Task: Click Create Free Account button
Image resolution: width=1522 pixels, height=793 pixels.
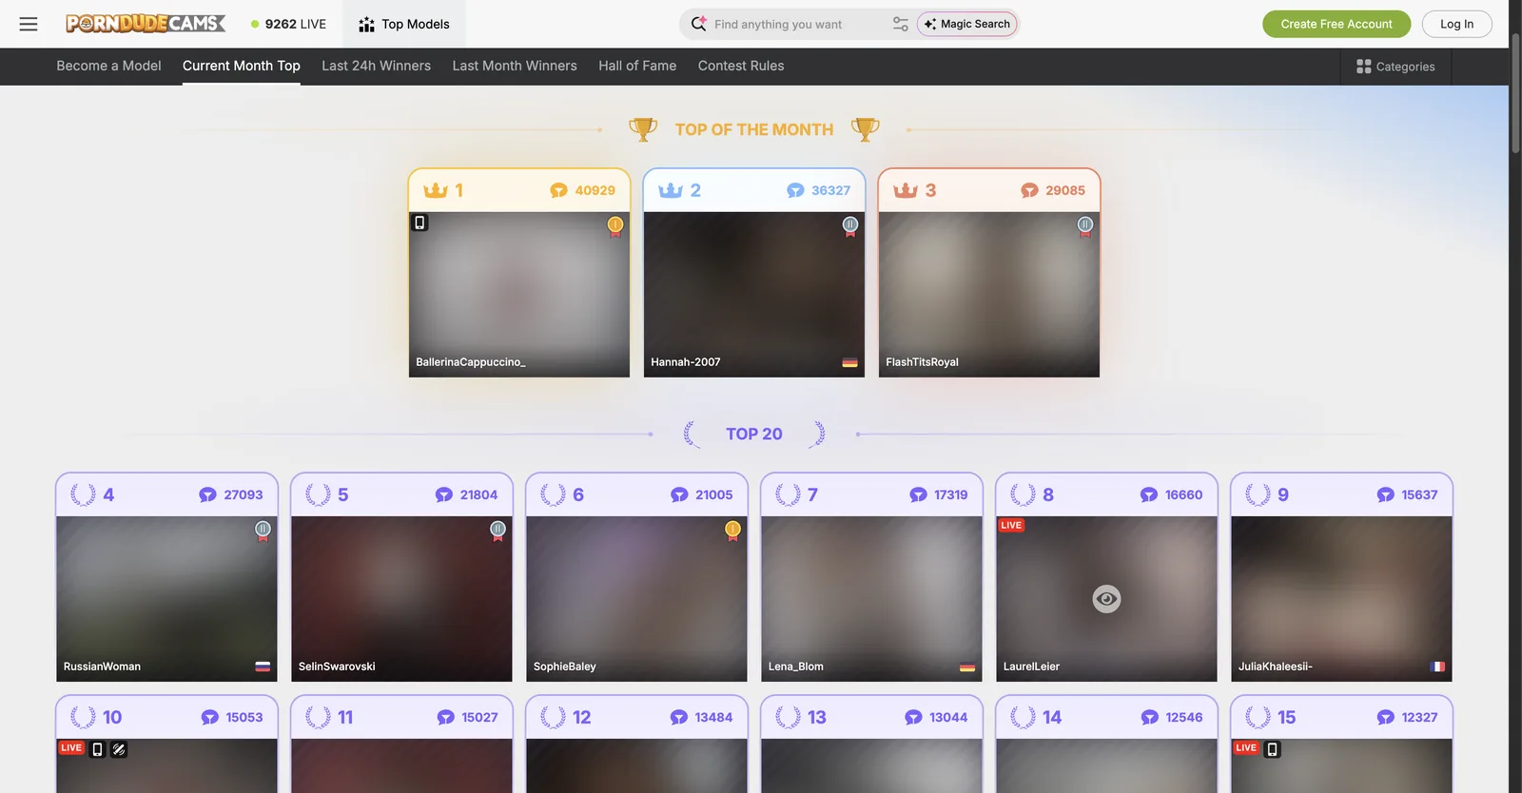Action: 1337,24
